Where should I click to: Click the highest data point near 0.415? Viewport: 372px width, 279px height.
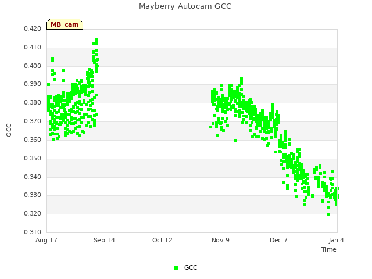(96, 40)
